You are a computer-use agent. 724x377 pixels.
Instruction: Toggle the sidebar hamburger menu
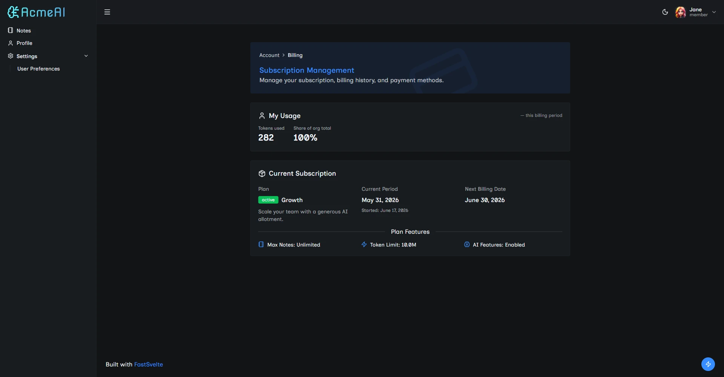pos(107,12)
